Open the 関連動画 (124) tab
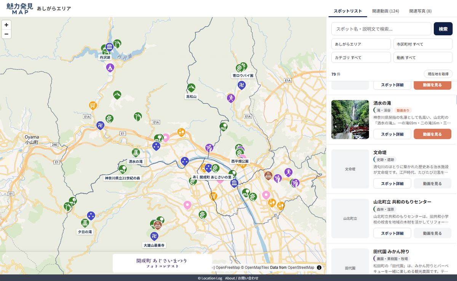The width and height of the screenshot is (457, 281). [386, 11]
